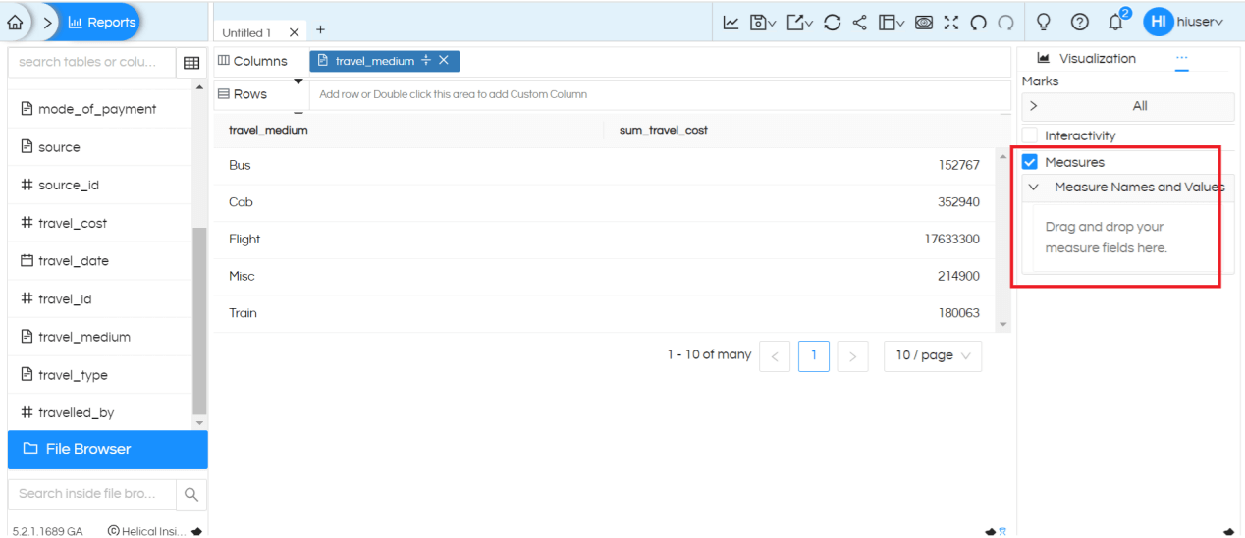This screenshot has width=1245, height=538.
Task: Select the source_id field
Action: pos(68,185)
